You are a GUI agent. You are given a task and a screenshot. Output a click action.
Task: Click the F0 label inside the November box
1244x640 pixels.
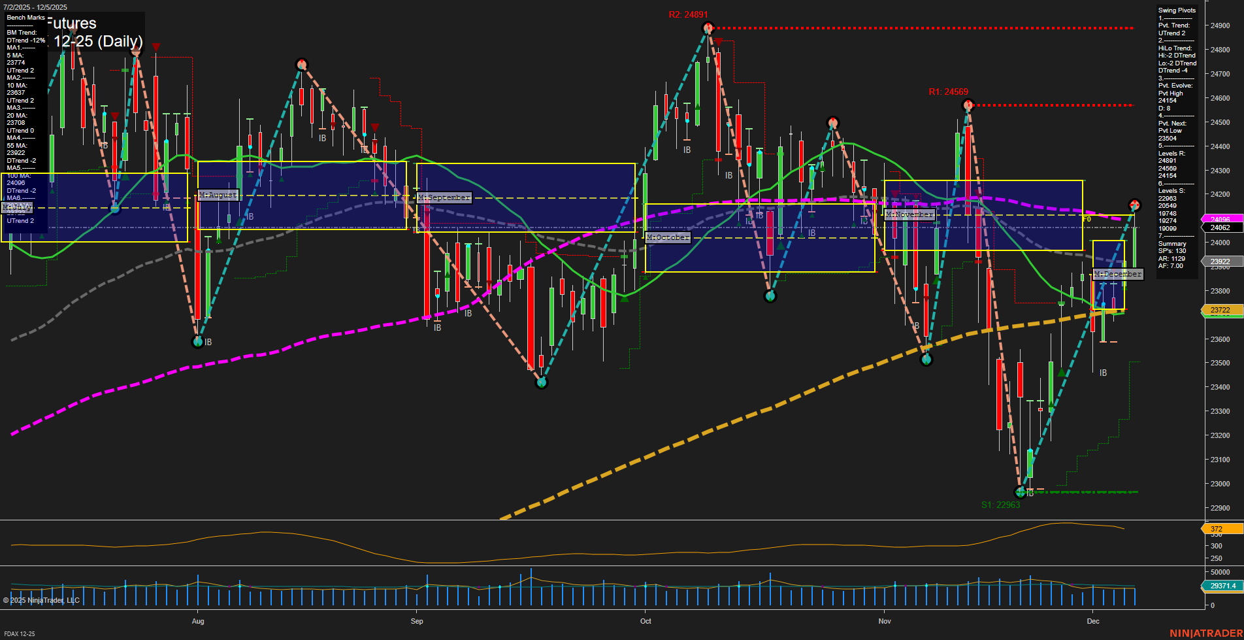click(1087, 219)
